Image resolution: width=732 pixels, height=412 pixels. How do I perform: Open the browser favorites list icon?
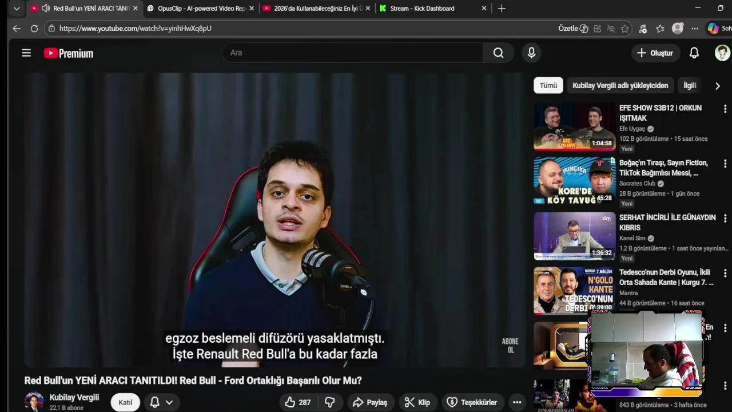pos(660,28)
